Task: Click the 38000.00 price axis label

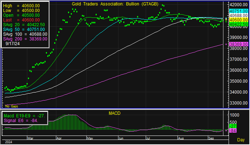Action: [x=238, y=48]
